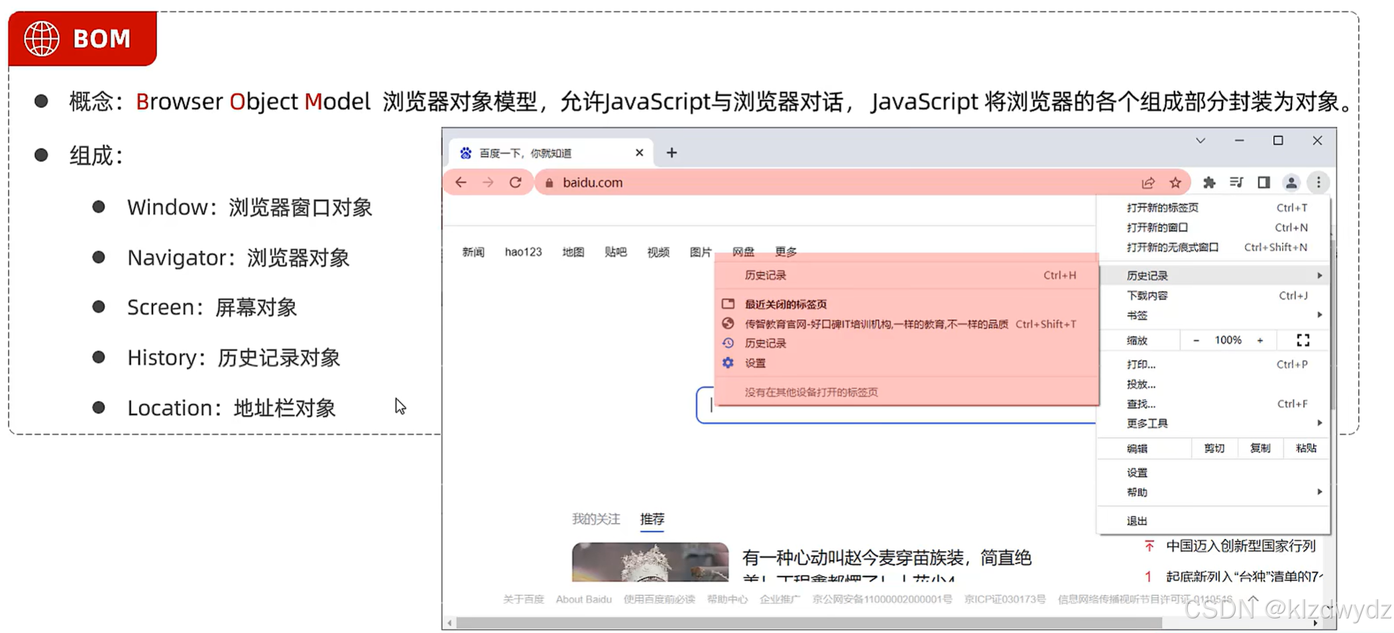
Task: Bookmark the page with the star icon
Action: pyautogui.click(x=1175, y=182)
